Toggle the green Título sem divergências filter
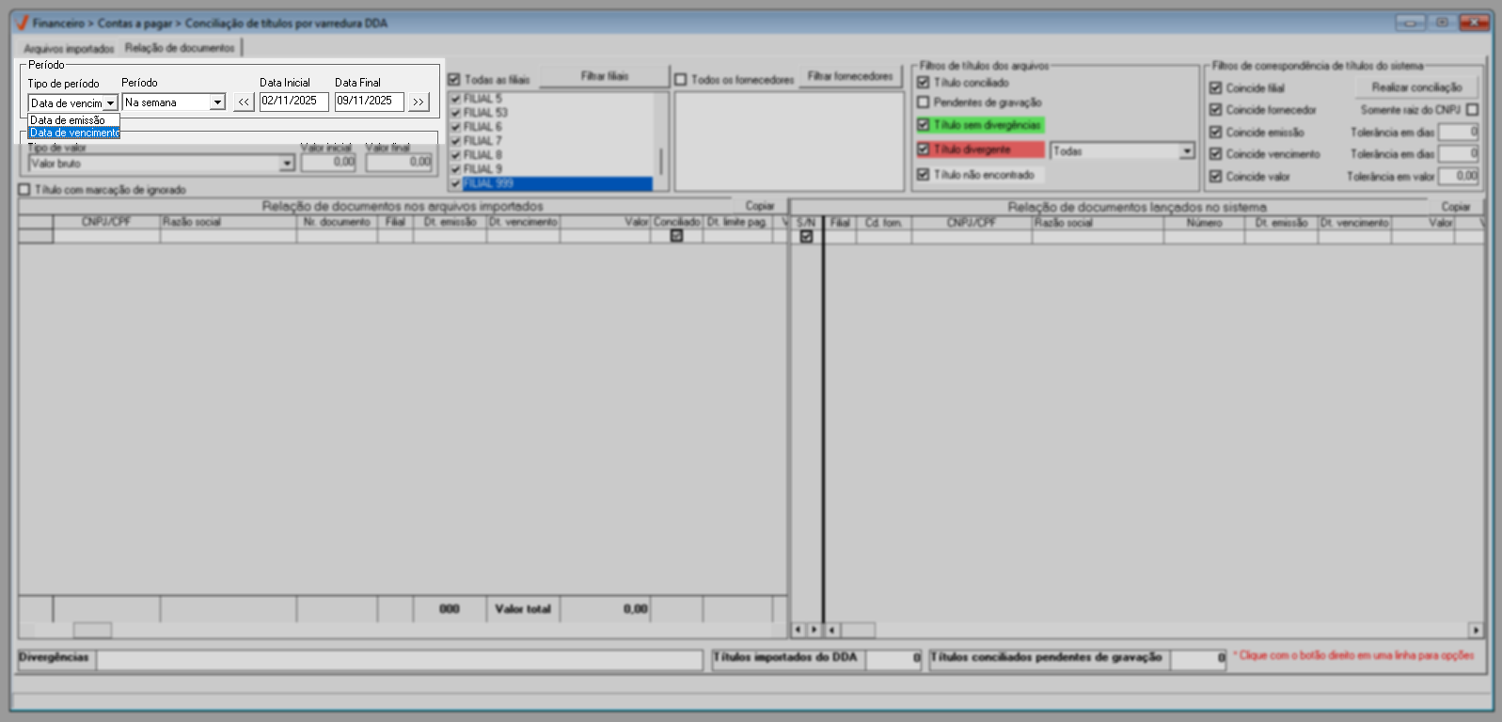The height and width of the screenshot is (722, 1502). (x=924, y=125)
